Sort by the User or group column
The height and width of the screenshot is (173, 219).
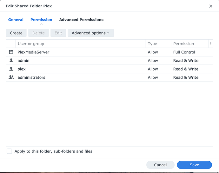tap(80, 44)
